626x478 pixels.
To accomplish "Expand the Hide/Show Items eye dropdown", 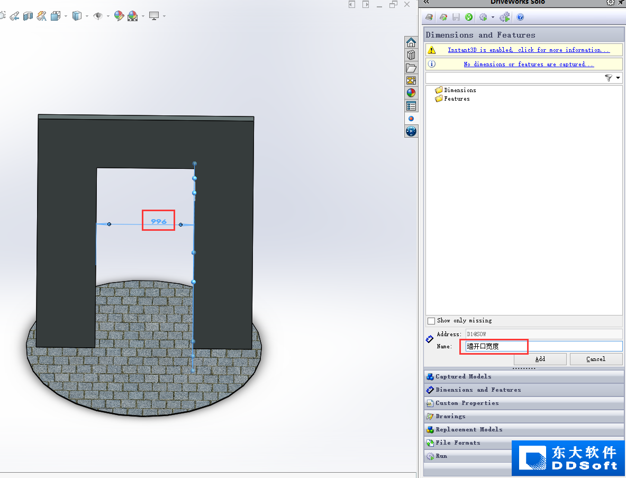I will (108, 16).
